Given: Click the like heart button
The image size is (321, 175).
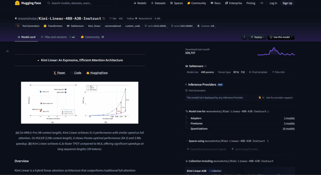Looking at the screenshot, I should pos(113,19).
